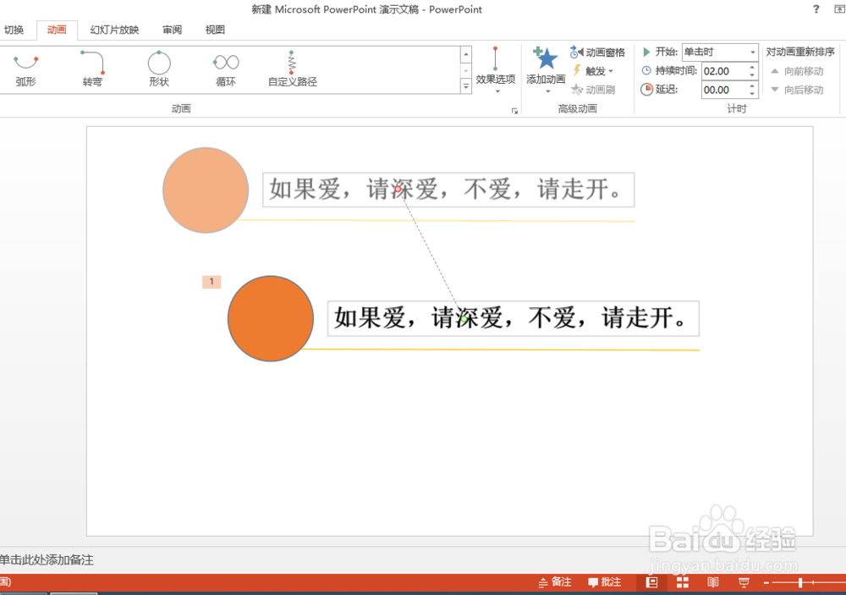Select the yellow line under lower text
Viewport: 846px width, 595px height.
point(500,350)
